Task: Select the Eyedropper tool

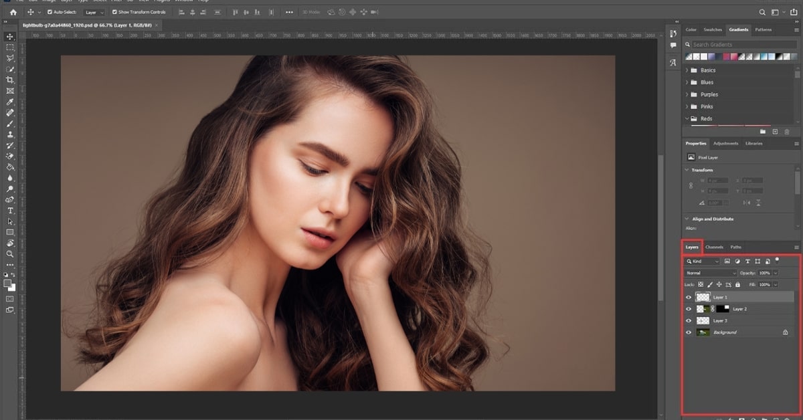Action: point(10,102)
